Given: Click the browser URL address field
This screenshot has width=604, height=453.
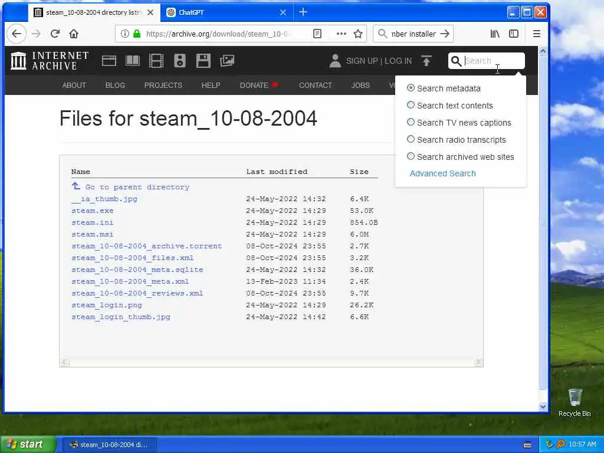Looking at the screenshot, I should tap(218, 34).
